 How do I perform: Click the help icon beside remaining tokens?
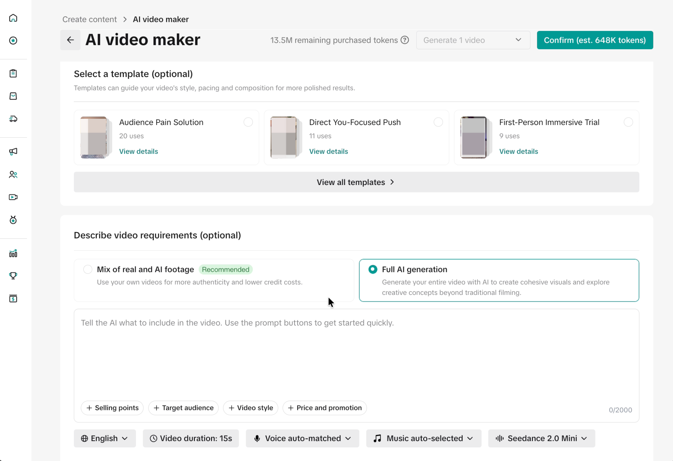[405, 40]
